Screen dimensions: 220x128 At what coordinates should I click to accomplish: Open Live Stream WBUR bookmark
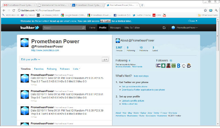pyautogui.click(x=48, y=15)
